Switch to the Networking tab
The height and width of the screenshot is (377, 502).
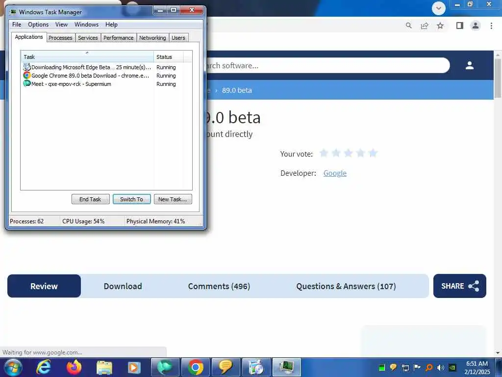pos(152,38)
